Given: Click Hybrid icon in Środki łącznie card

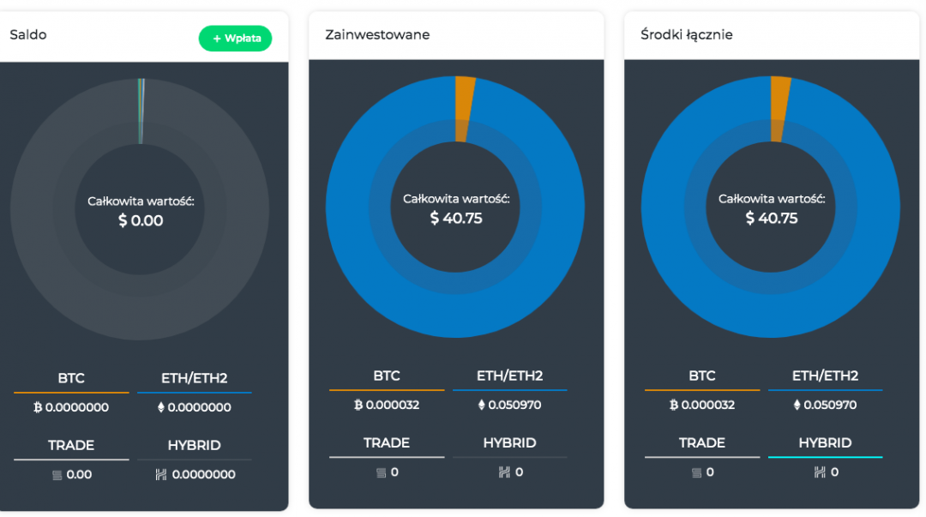Looking at the screenshot, I should pyautogui.click(x=820, y=472).
